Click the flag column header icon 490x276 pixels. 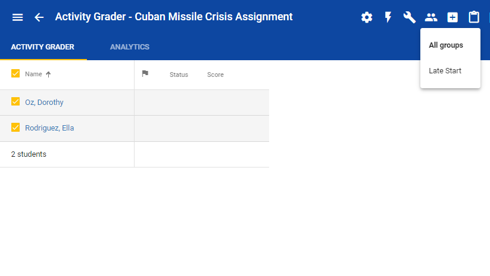tap(145, 74)
